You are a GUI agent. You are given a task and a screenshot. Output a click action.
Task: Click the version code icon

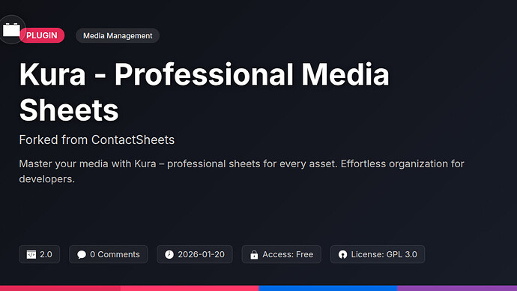point(31,254)
